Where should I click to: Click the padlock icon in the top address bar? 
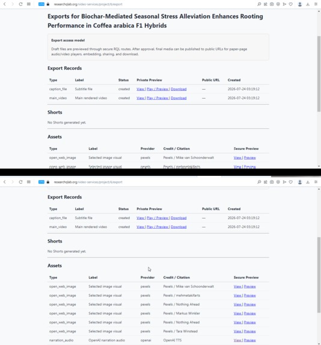[x=48, y=4]
